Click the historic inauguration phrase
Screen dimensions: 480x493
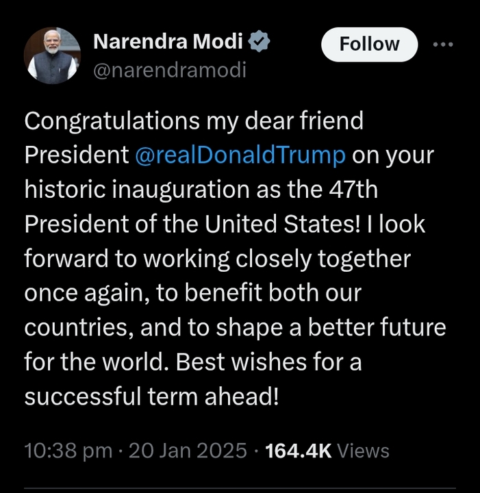click(x=137, y=190)
